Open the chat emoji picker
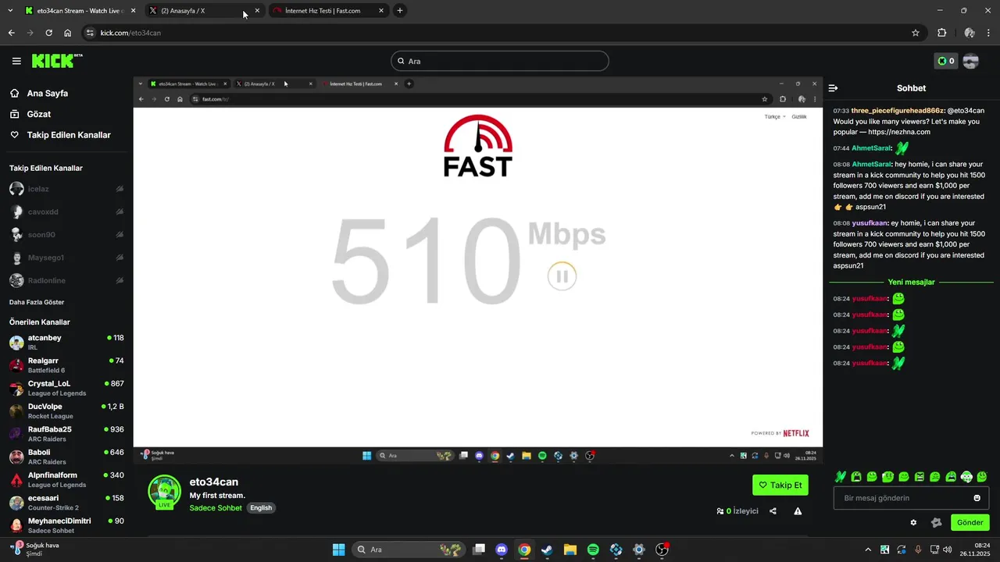This screenshot has width=1000, height=562. click(x=977, y=498)
